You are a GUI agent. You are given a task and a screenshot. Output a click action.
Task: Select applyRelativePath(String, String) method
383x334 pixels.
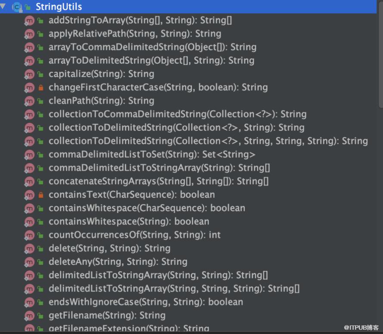click(135, 34)
